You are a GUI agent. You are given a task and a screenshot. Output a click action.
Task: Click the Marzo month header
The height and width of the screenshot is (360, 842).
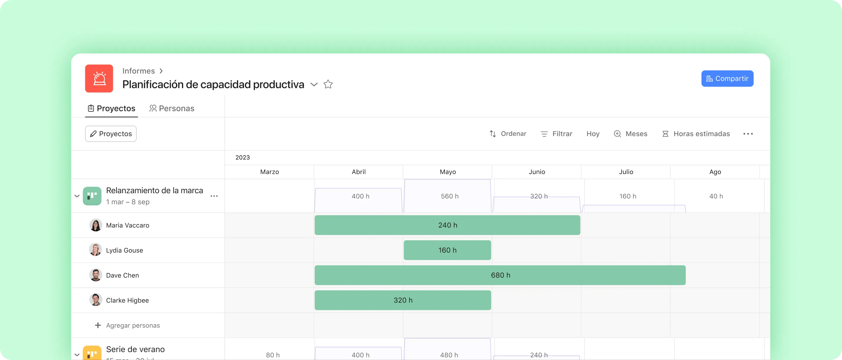pyautogui.click(x=269, y=172)
